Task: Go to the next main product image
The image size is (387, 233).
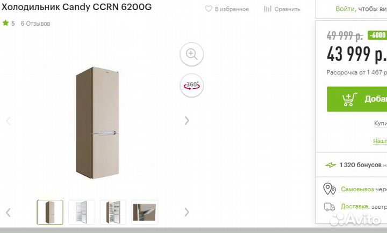Action: click(x=187, y=121)
